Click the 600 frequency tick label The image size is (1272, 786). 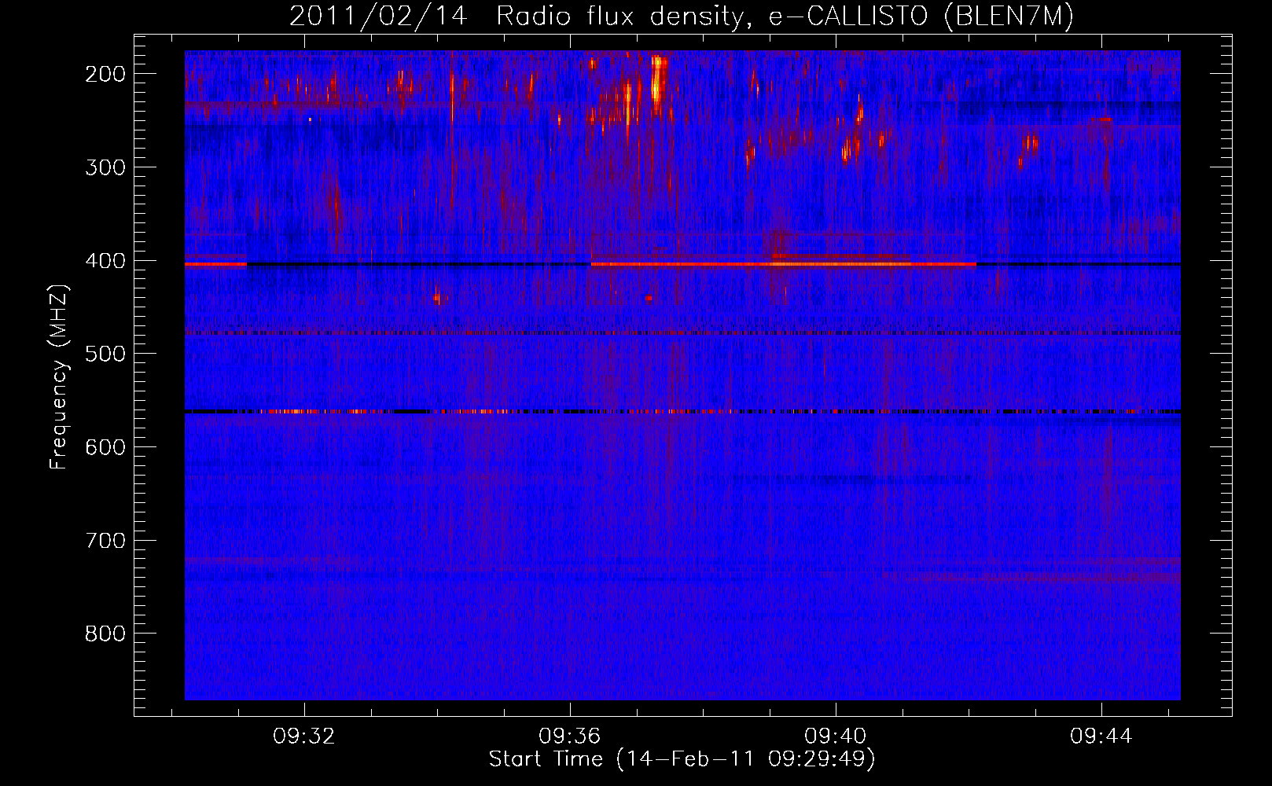105,447
